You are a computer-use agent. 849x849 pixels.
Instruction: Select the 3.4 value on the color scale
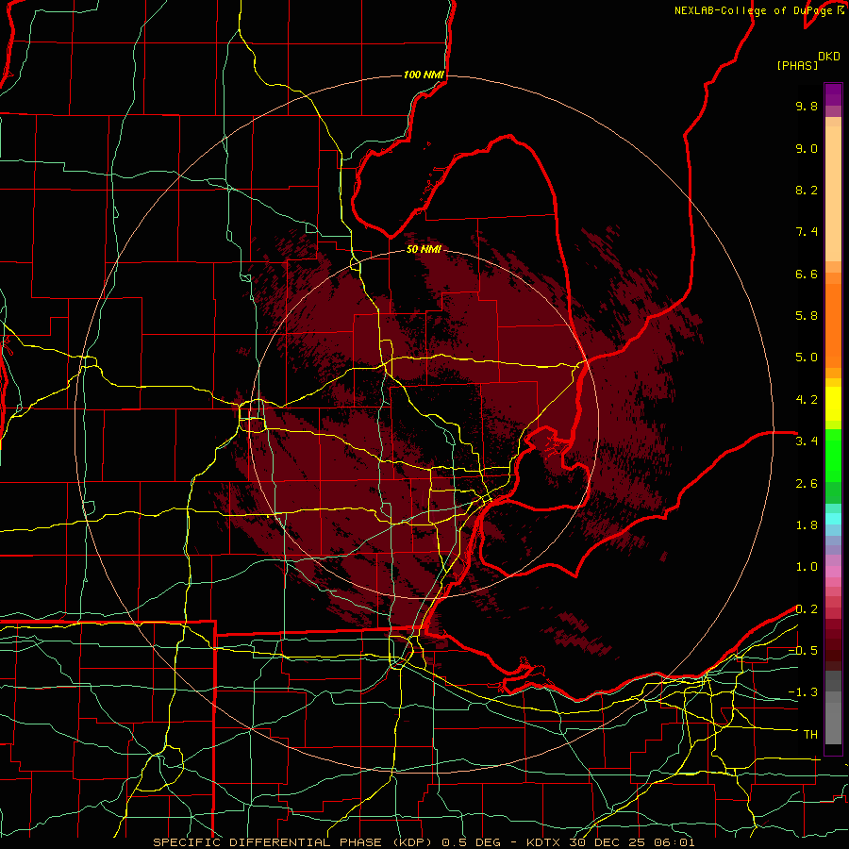[807, 441]
